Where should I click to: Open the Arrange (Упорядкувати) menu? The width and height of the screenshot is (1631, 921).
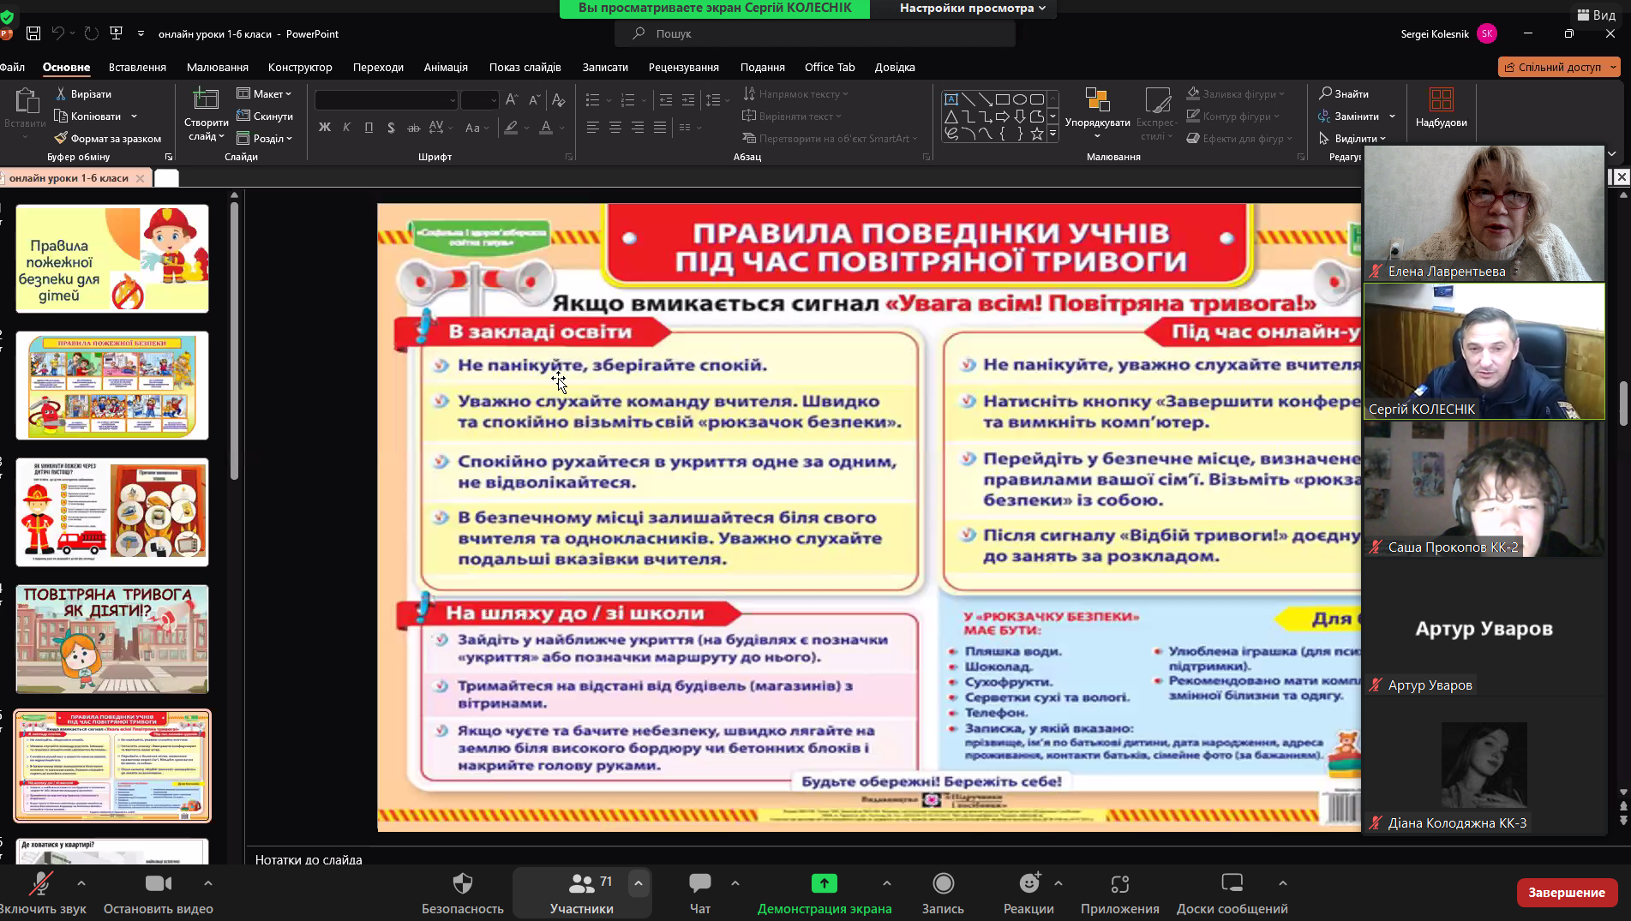point(1097,114)
